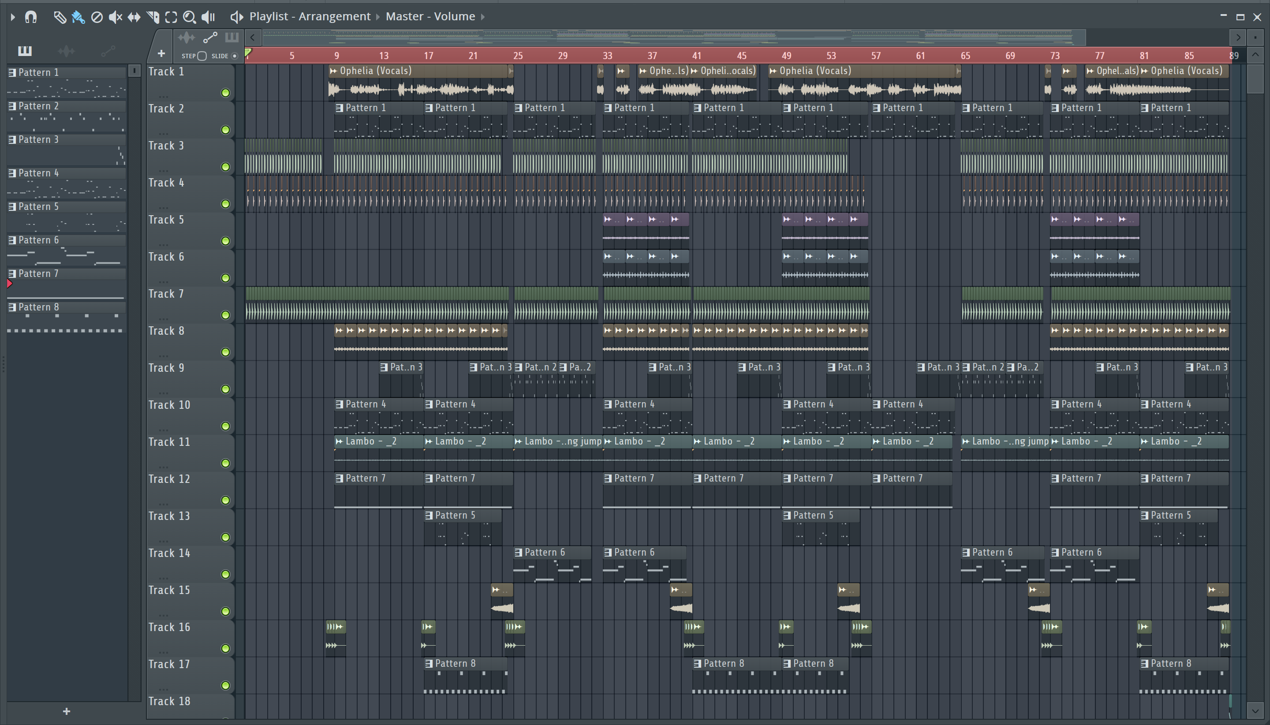Mute Track 1 with its green light
This screenshot has width=1270, height=725.
click(x=225, y=93)
